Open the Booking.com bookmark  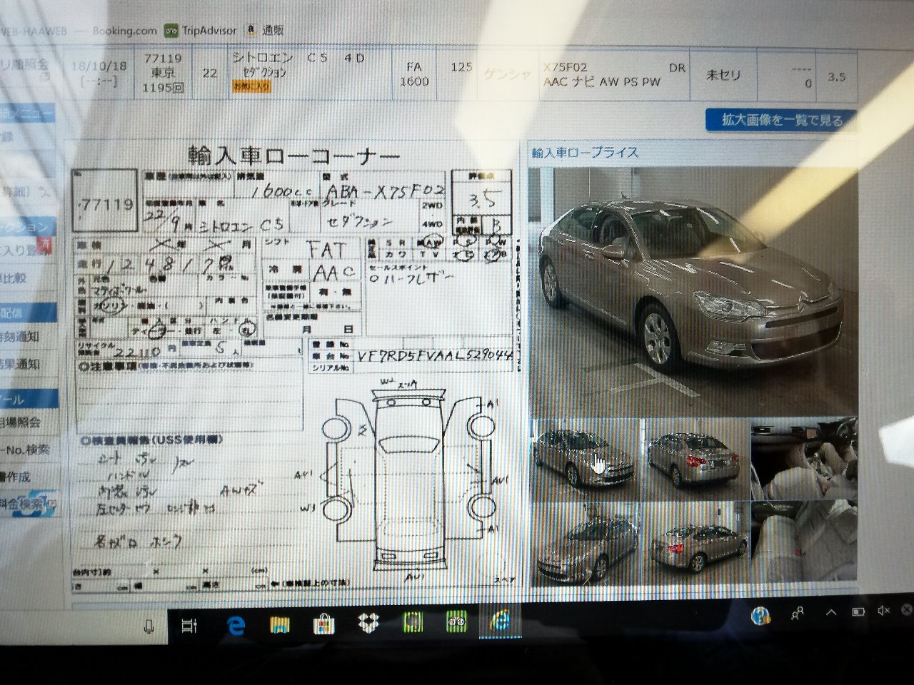124,31
